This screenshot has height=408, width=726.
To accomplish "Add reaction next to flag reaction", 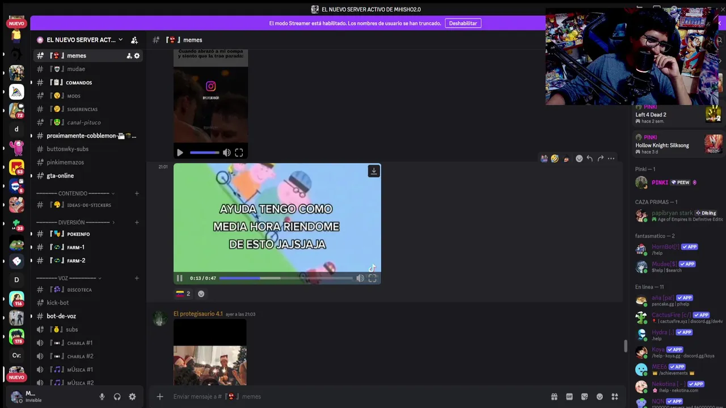I will click(201, 294).
